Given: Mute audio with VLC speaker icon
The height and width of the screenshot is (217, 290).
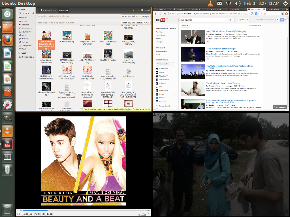Looking at the screenshot, I should pyautogui.click(x=139, y=215).
